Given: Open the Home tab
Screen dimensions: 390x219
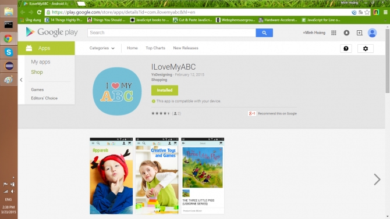Looking at the screenshot, I should (x=132, y=48).
